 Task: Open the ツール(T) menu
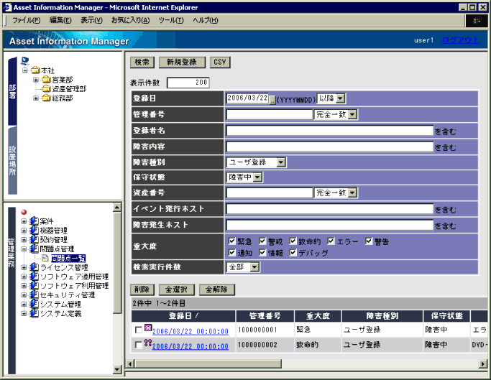[171, 21]
